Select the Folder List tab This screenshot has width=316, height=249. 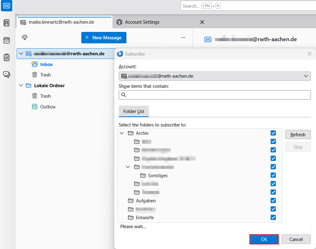pyautogui.click(x=134, y=111)
